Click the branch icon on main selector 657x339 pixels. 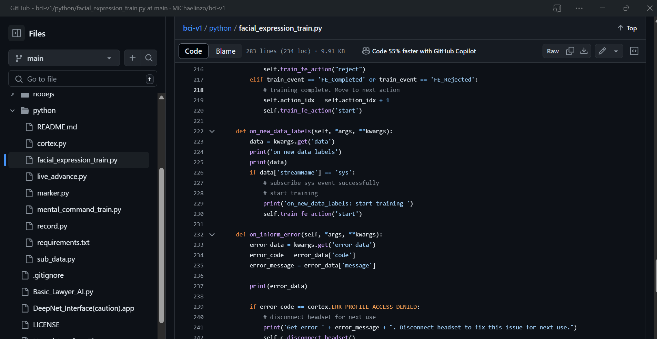[x=19, y=58]
